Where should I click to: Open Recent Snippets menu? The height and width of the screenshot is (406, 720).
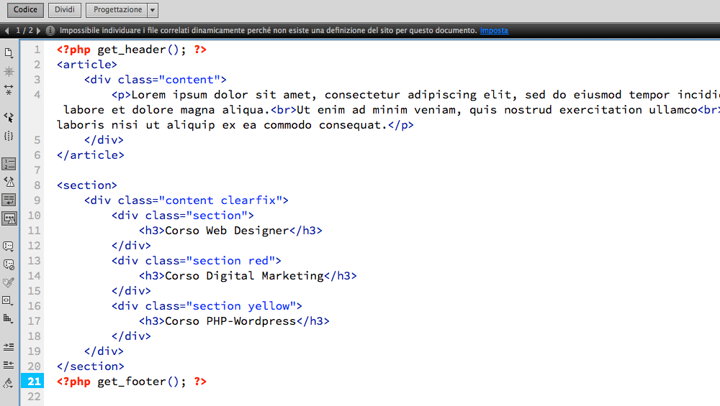click(x=9, y=300)
